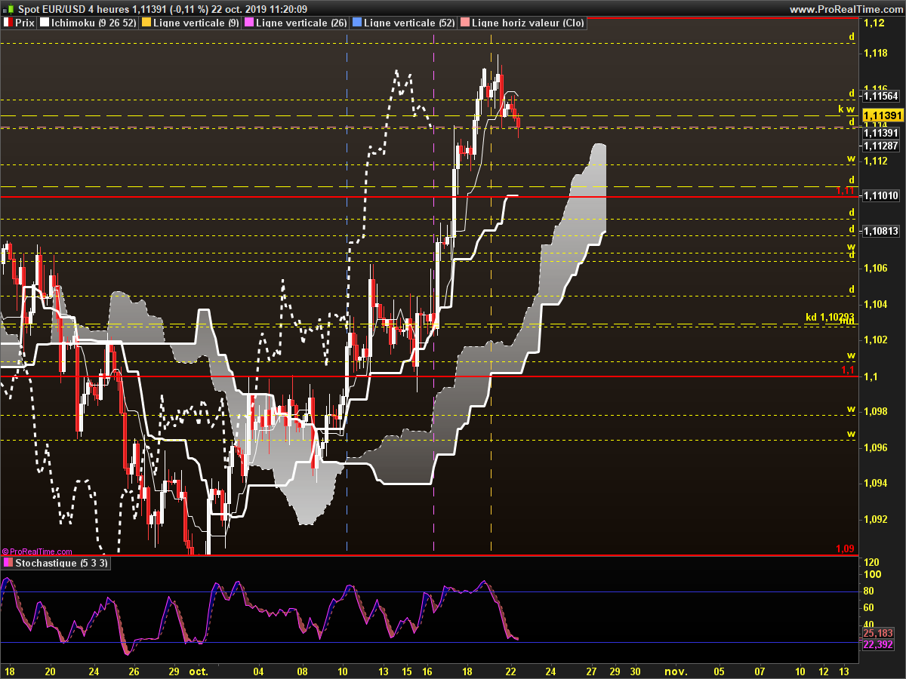Click the 05 date label on time axis
Screen dimensions: 906x679
[x=718, y=671]
